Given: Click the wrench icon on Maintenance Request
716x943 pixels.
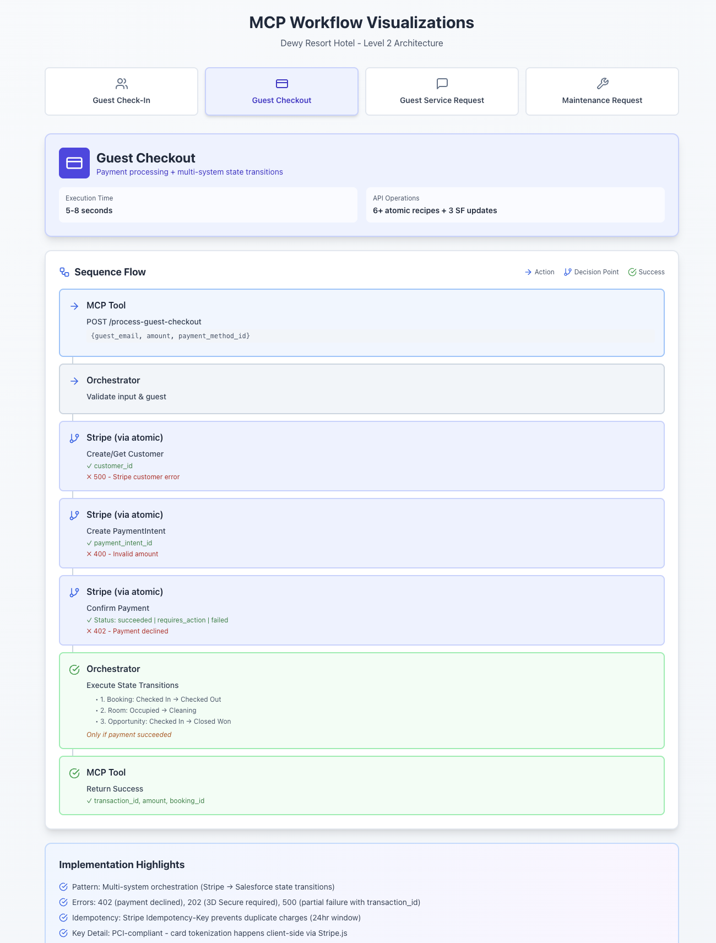Looking at the screenshot, I should pos(603,84).
